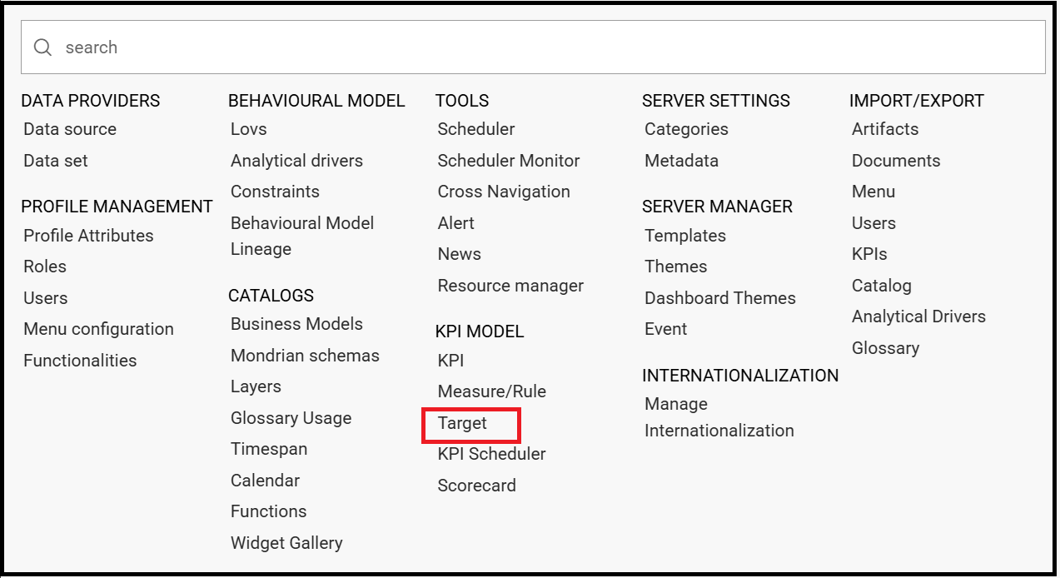This screenshot has height=578, width=1060.
Task: Open Manage Internationalization
Action: [719, 417]
